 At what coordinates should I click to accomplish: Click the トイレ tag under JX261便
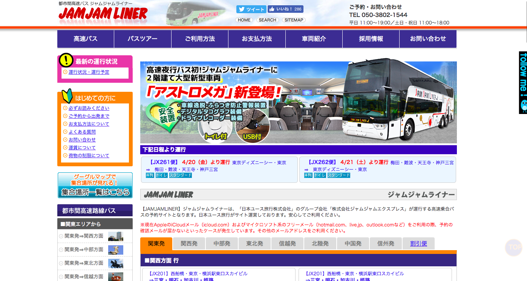[x=161, y=175]
